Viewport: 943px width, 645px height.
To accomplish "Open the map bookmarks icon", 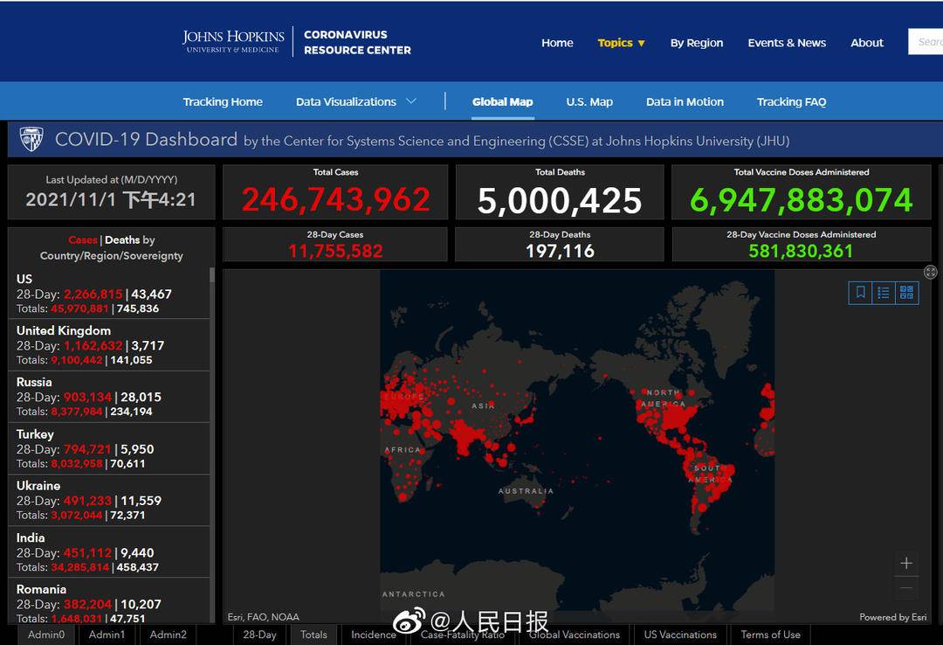I will click(861, 293).
